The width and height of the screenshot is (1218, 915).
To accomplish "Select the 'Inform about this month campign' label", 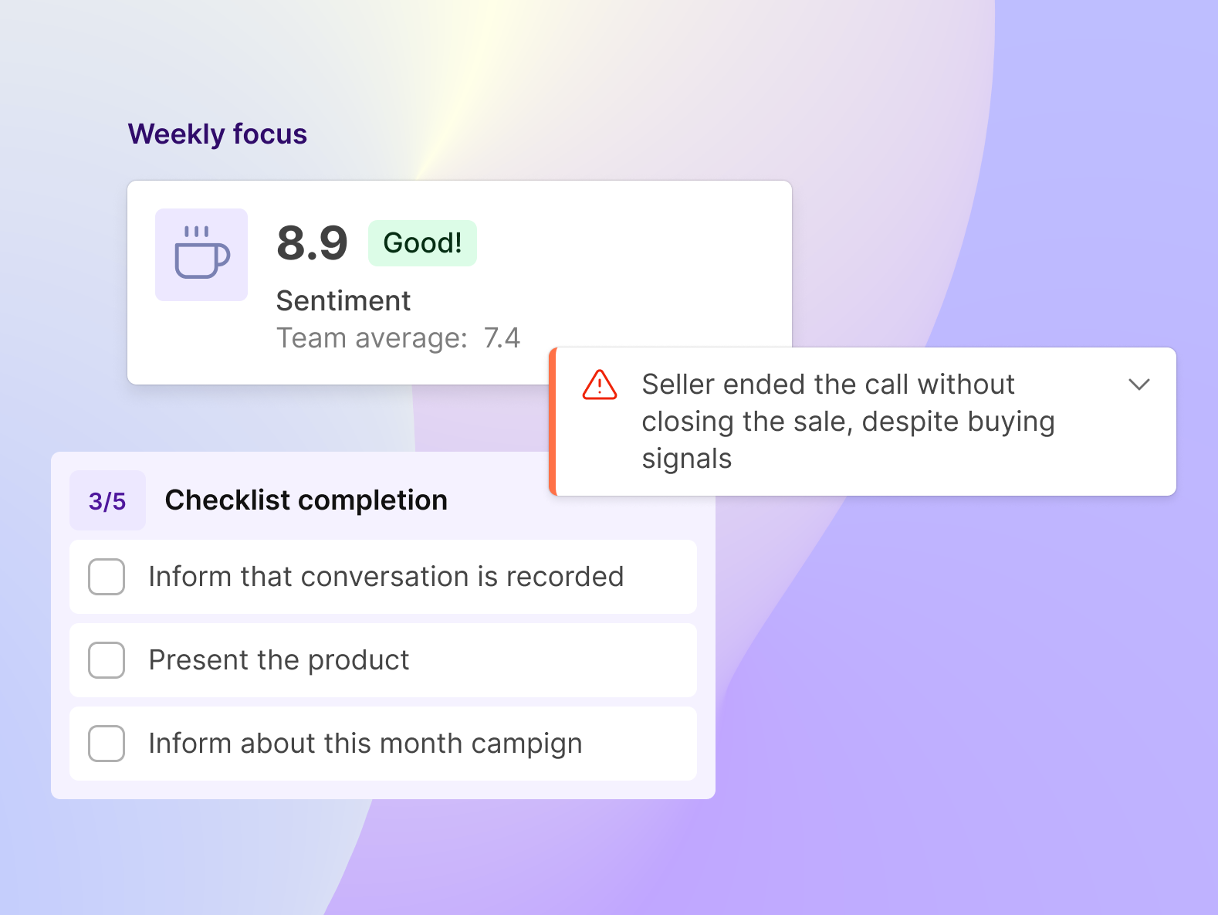I will (x=365, y=744).
